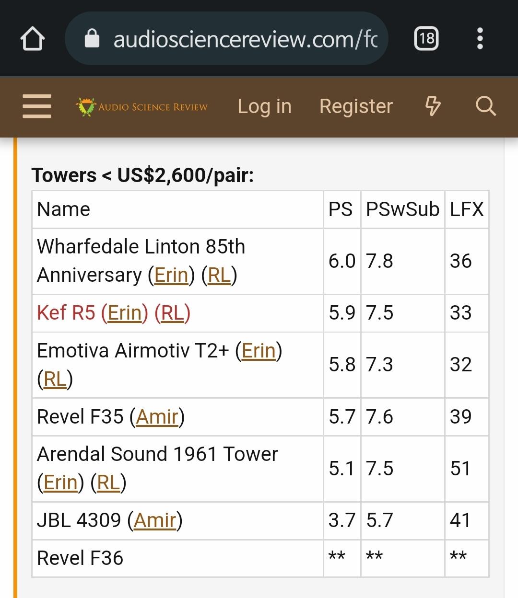Open the tab switcher showing 18 tabs
The width and height of the screenshot is (518, 598).
426,38
